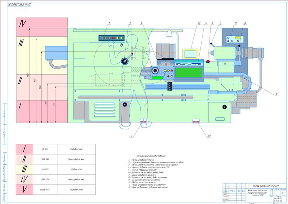The width and height of the screenshot is (288, 204).
Task: Click the work lamp above the machine
Action: [x=169, y=33]
